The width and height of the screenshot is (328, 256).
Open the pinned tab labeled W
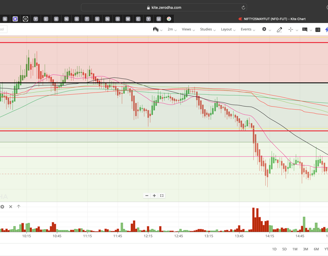(x=128, y=19)
